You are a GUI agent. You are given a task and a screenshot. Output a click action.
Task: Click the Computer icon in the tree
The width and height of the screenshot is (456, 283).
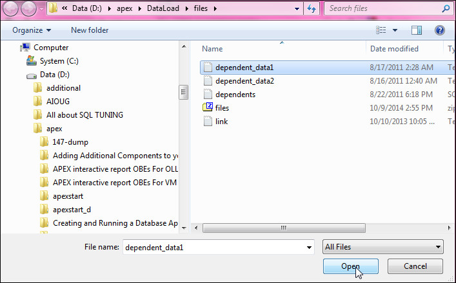click(25, 47)
